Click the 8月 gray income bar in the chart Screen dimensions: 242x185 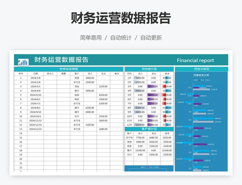click(x=203, y=122)
